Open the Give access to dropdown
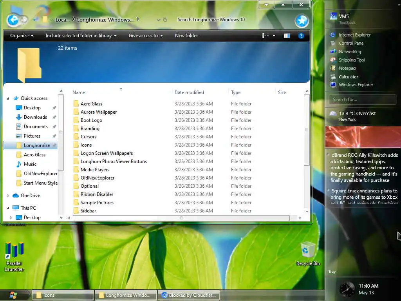The width and height of the screenshot is (401, 301). [x=146, y=36]
